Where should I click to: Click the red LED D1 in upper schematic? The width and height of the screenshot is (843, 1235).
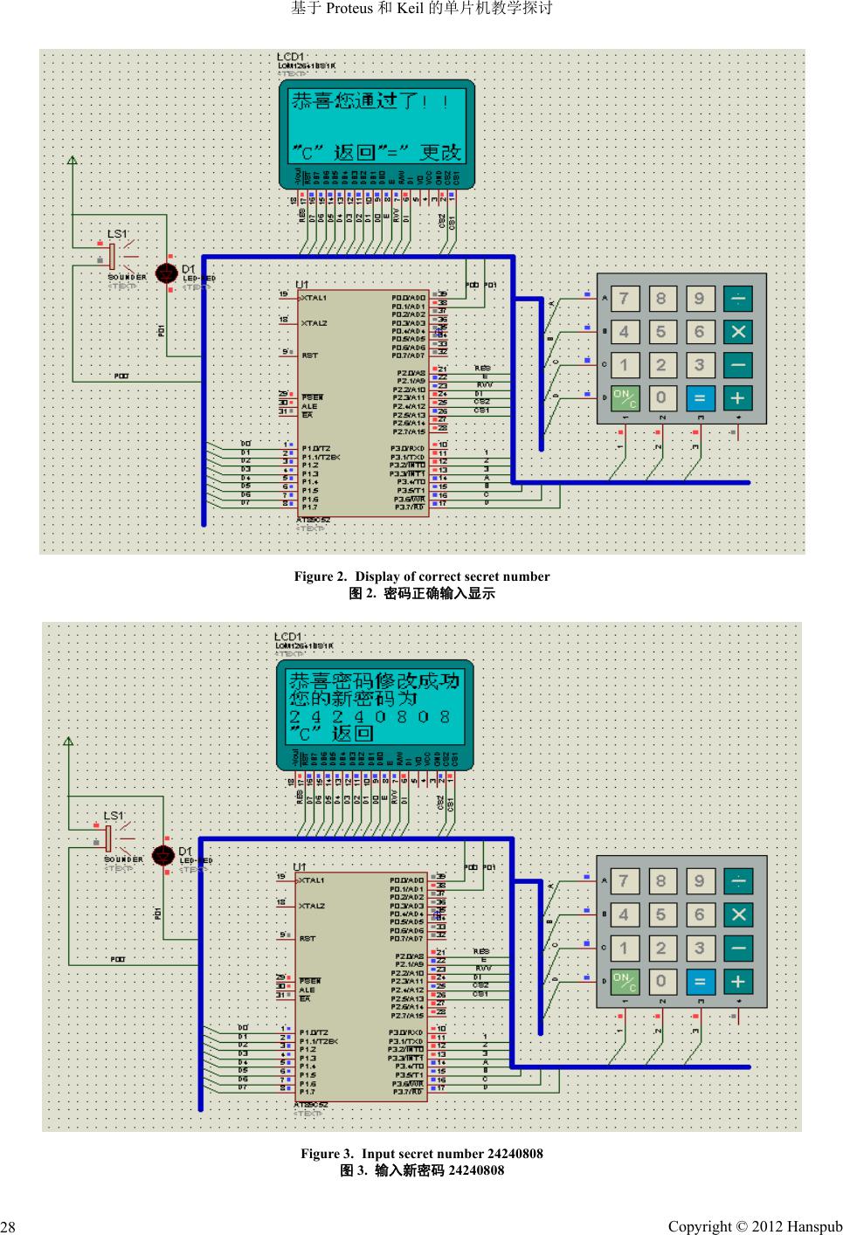pos(166,273)
